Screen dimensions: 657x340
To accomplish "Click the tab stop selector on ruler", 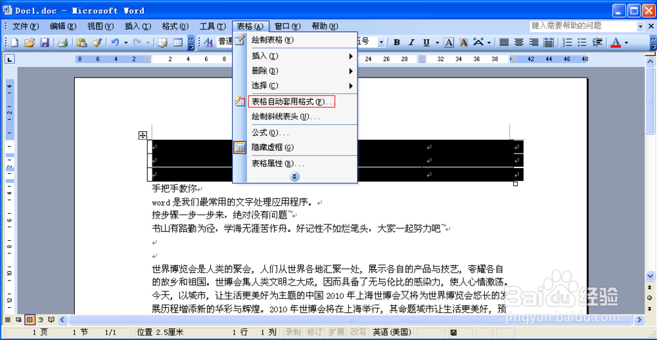I will coord(10,59).
